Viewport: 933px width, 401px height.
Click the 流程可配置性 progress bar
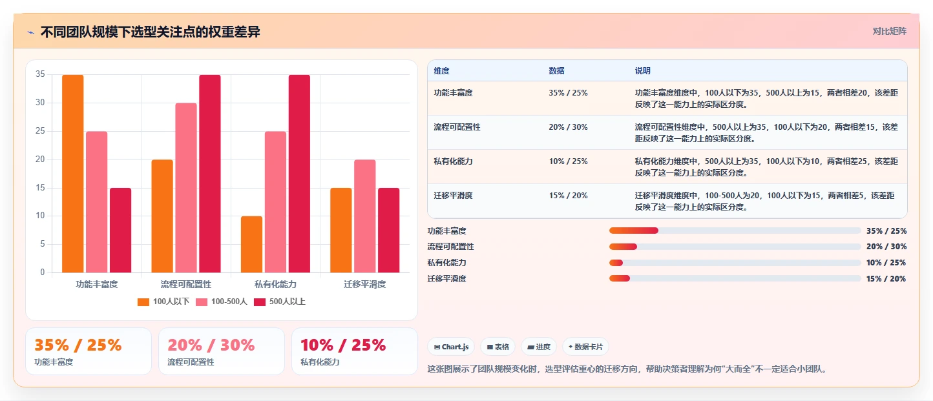coord(735,247)
